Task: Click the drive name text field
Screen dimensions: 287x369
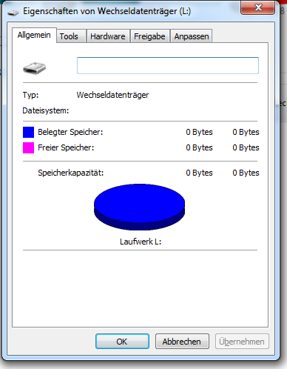Action: tap(168, 65)
